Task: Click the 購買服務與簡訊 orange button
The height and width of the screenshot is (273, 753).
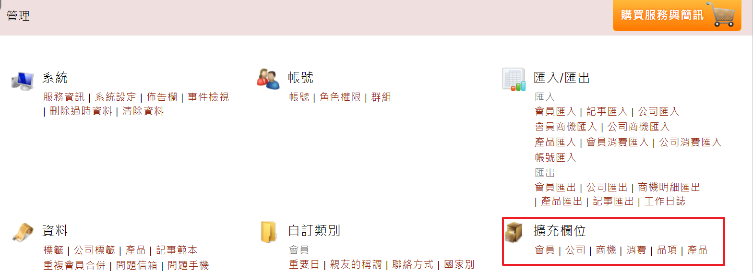Action: point(677,15)
